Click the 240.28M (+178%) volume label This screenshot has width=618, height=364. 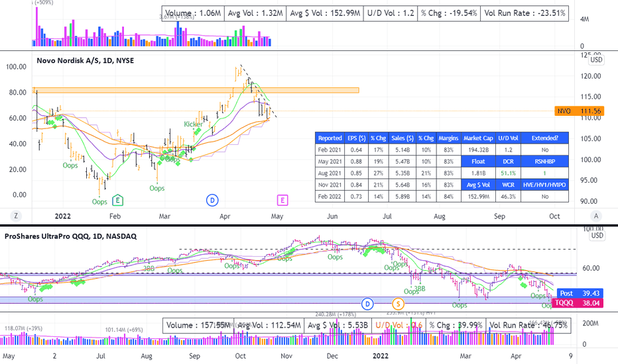point(336,314)
